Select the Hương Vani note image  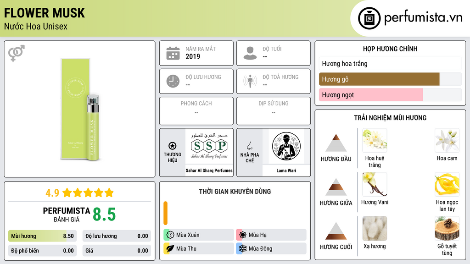tap(375, 184)
